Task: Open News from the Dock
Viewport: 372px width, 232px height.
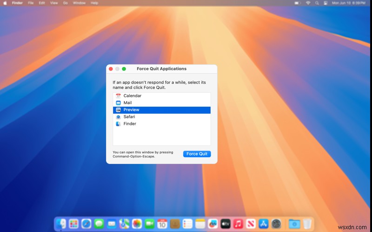Action: [x=251, y=224]
